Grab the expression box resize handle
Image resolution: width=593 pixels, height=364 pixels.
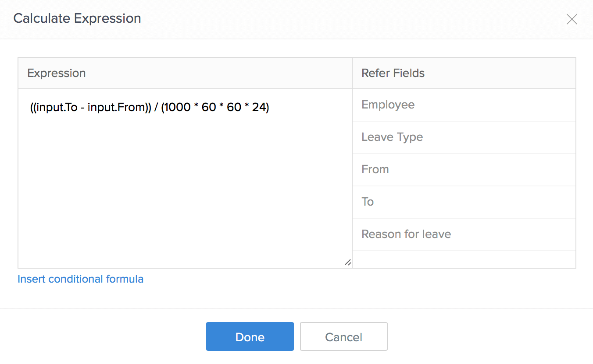(x=347, y=262)
